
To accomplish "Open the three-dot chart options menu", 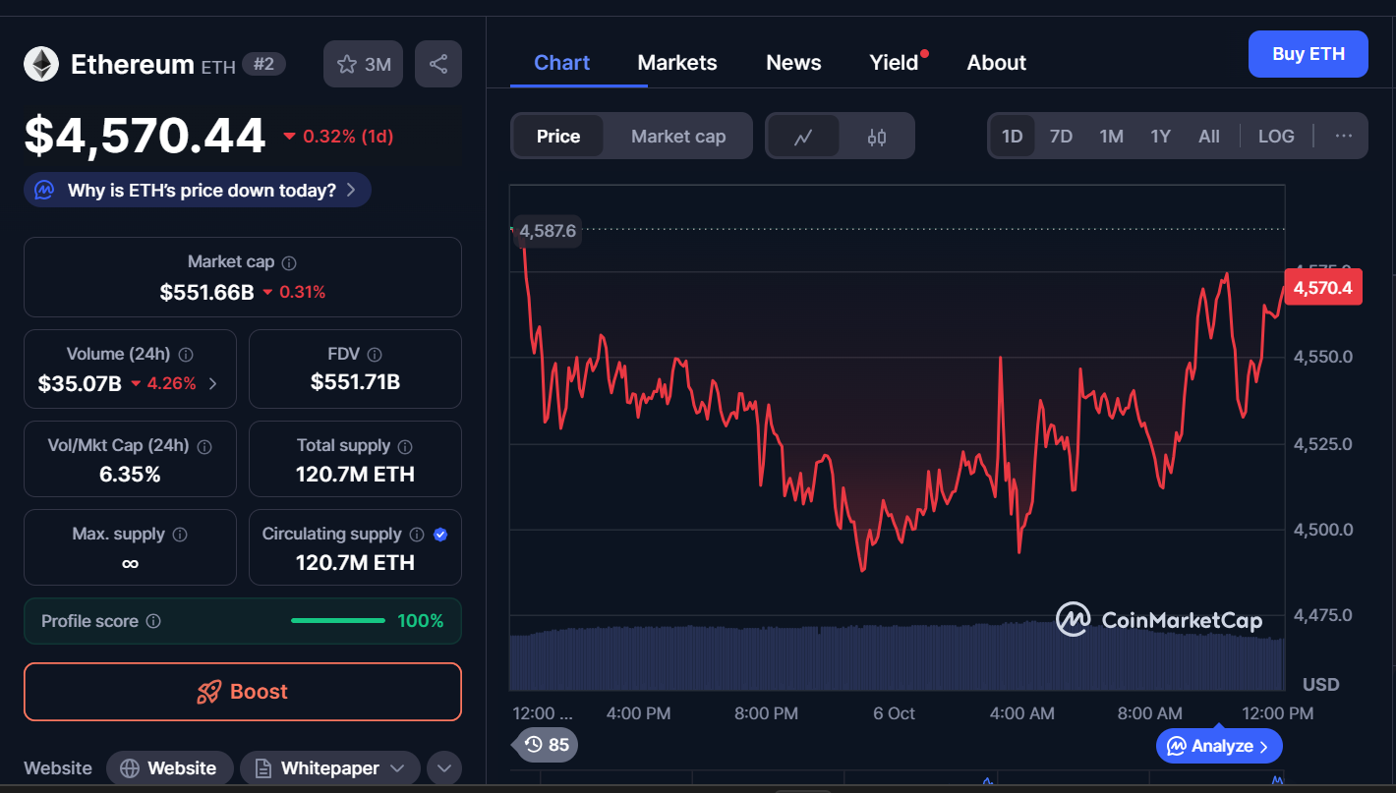I will click(x=1344, y=137).
